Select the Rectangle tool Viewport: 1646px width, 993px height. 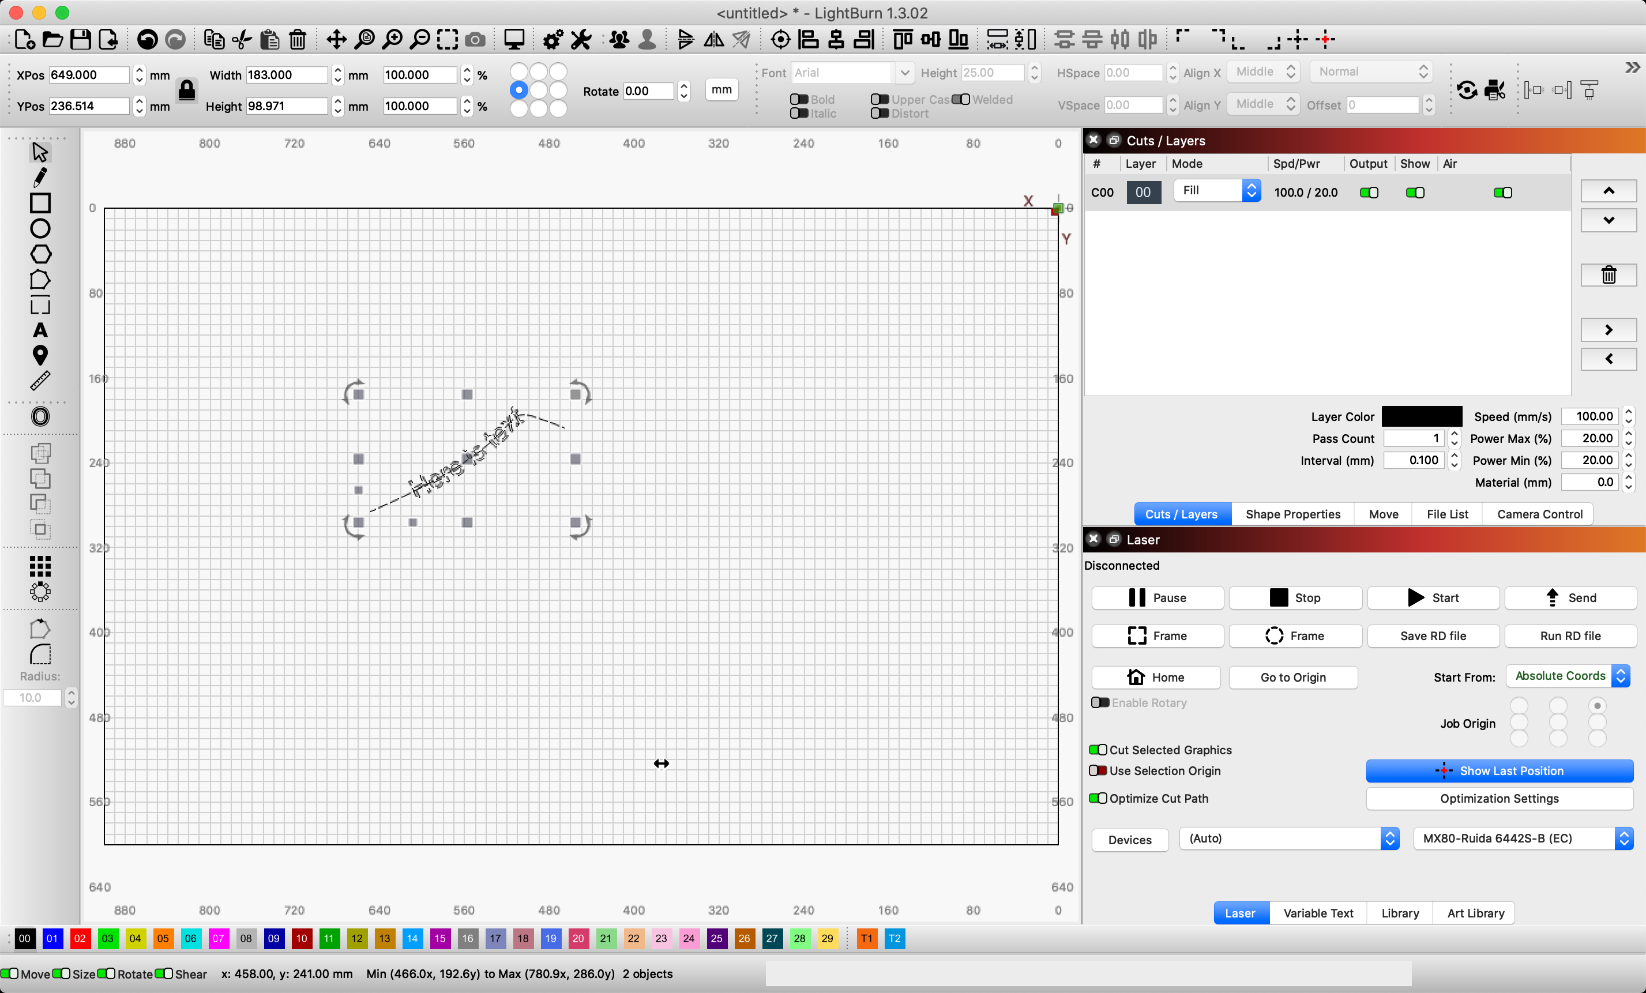point(40,203)
